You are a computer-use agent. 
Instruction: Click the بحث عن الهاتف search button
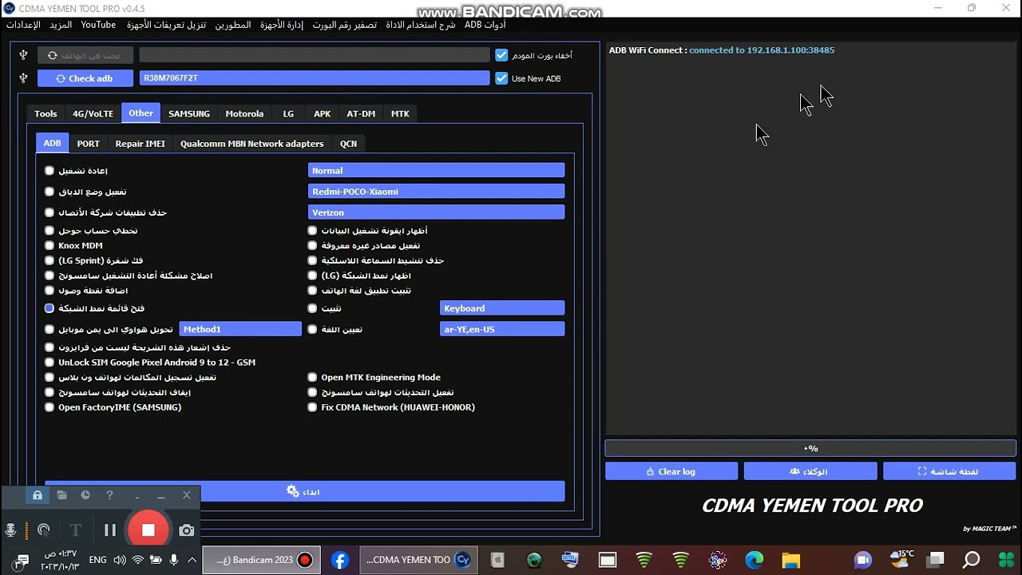click(x=85, y=55)
